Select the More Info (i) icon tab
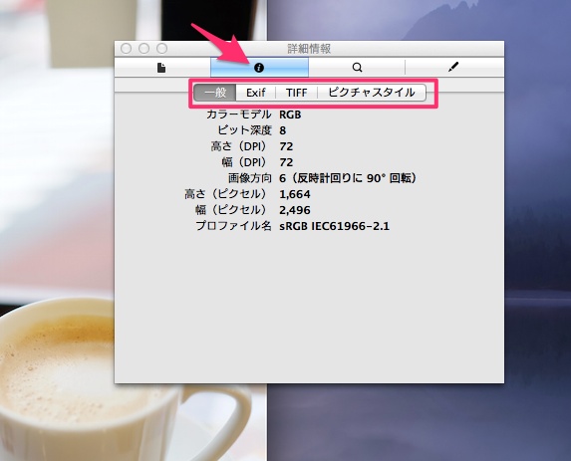The width and height of the screenshot is (571, 461). point(259,68)
